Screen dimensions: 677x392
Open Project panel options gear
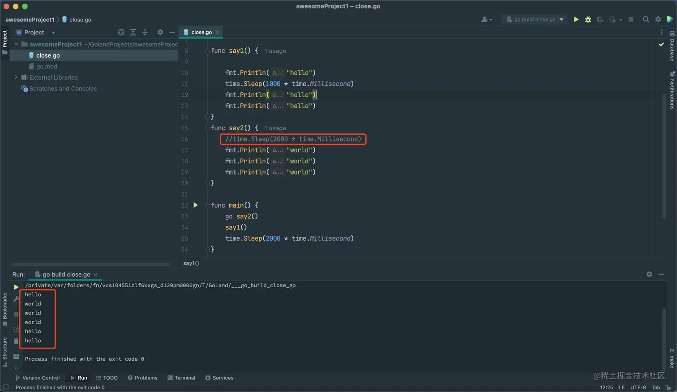160,32
